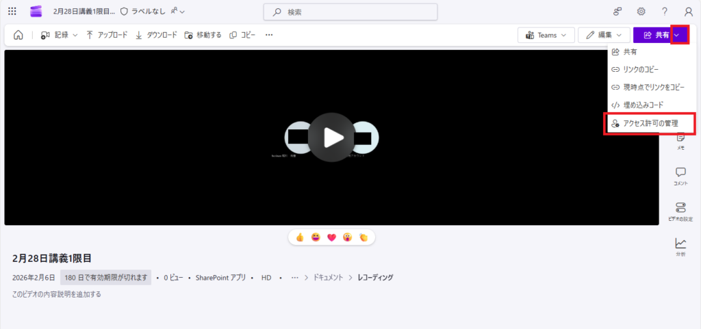
Task: Click the 検索 search box
Action: click(350, 12)
